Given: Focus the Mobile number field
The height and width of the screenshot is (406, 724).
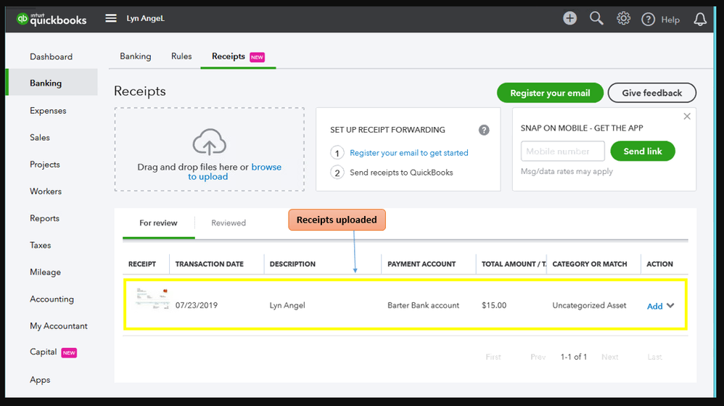Looking at the screenshot, I should (562, 152).
